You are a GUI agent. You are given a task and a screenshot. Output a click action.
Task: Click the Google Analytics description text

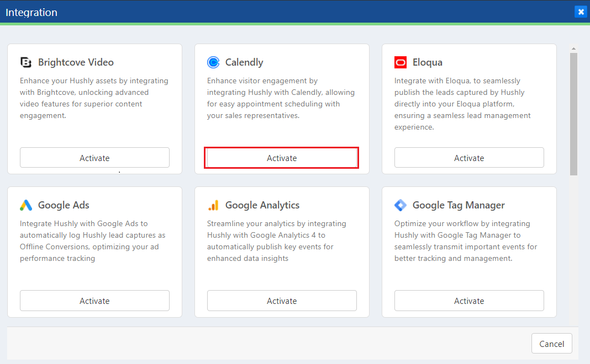277,241
